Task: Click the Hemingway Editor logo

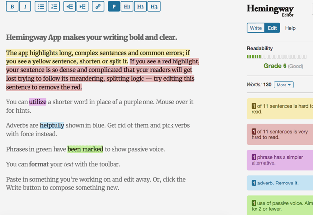Action: 270,10
